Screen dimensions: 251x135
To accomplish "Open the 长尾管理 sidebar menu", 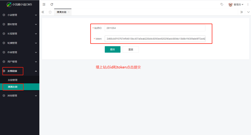I will tap(20, 34).
